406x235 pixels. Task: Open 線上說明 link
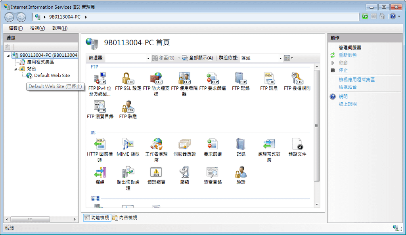point(347,104)
